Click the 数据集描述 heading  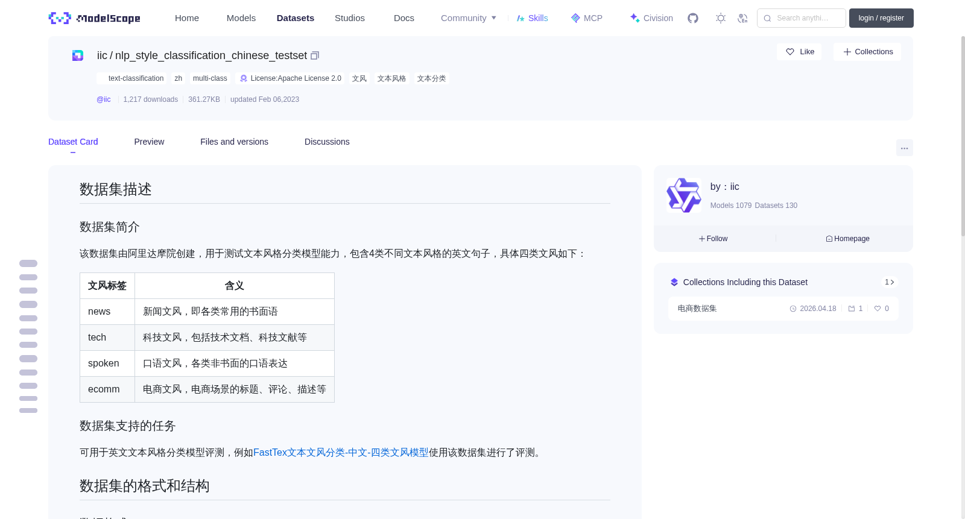click(116, 189)
